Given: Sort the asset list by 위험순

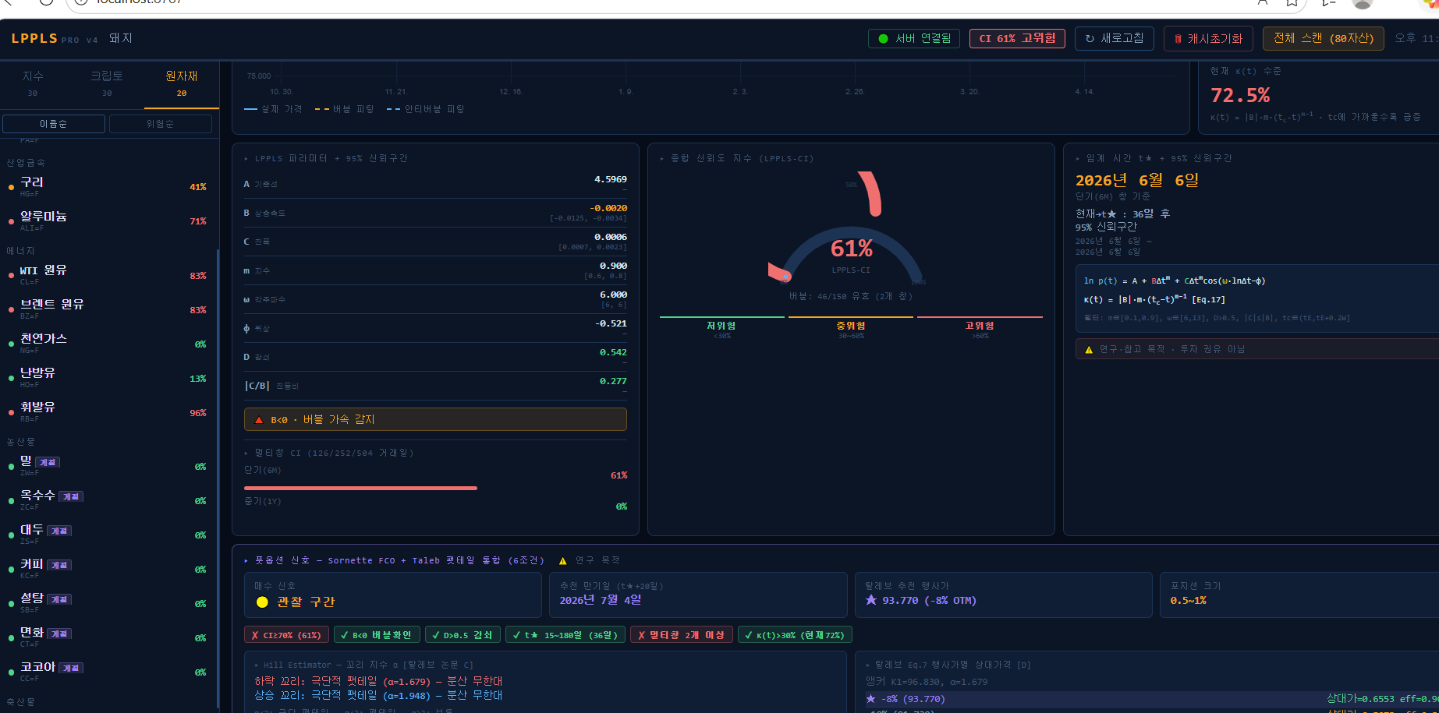Looking at the screenshot, I should click(x=161, y=124).
